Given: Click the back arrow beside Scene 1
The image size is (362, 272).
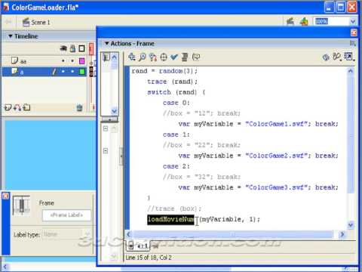Looking at the screenshot, I should (x=8, y=22).
